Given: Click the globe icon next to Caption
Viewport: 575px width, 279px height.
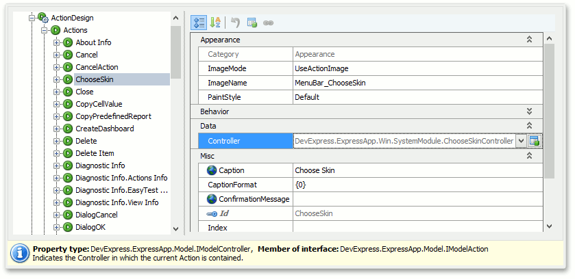Looking at the screenshot, I should 212,170.
